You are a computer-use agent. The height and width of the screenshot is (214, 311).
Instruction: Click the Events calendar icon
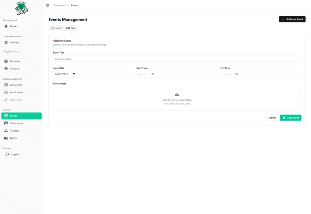pyautogui.click(x=6, y=116)
